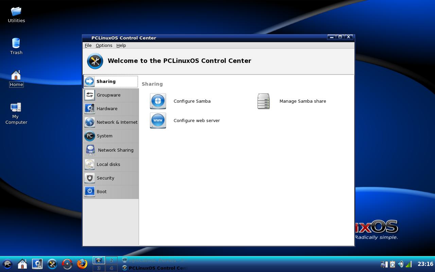Image resolution: width=435 pixels, height=272 pixels.
Task: Select the Trash desktop icon
Action: pos(16,46)
